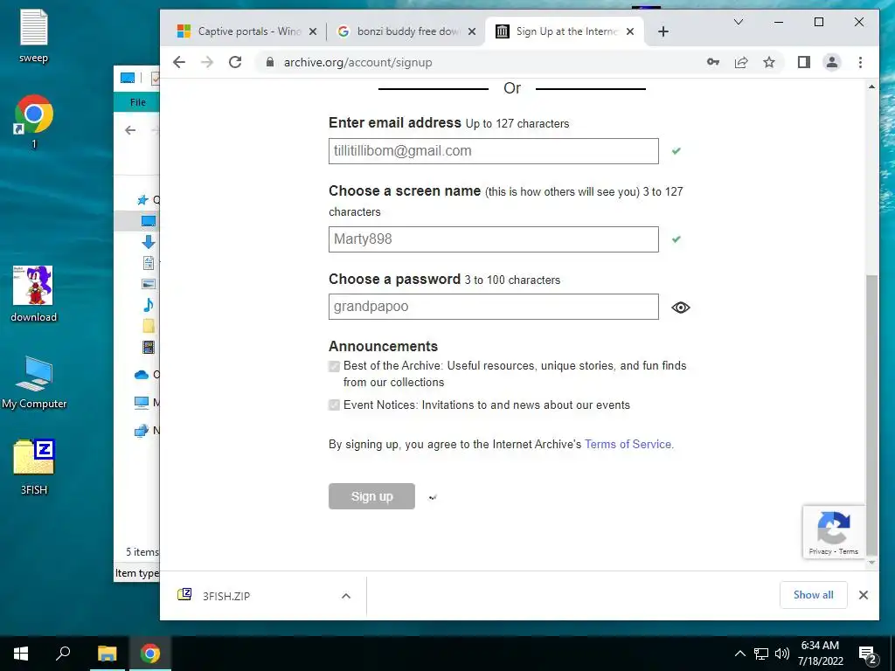Click the Sign up button

click(x=371, y=496)
